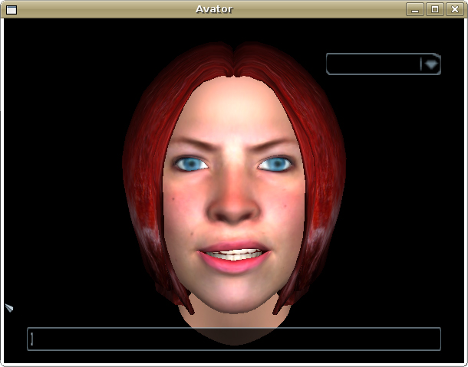Viewport: 468px width, 367px height.
Task: Close the Avator window
Action: click(454, 9)
